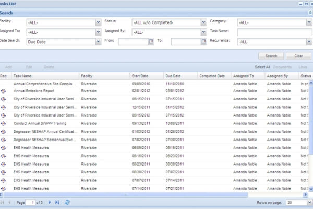Sort by Due Date column header
The width and height of the screenshot is (313, 209).
pos(180,76)
